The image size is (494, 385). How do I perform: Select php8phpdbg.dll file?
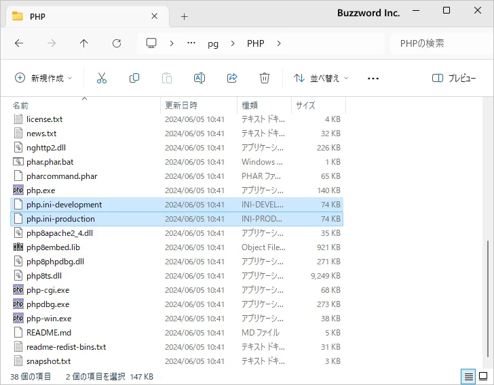[176, 262]
